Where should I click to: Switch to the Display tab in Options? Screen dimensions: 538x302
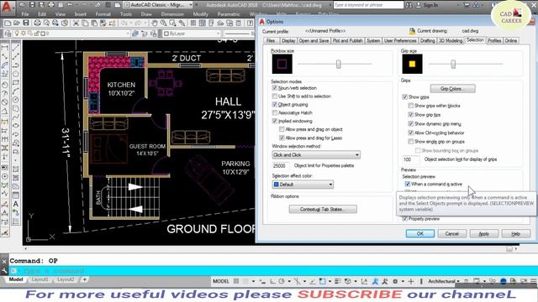[288, 40]
